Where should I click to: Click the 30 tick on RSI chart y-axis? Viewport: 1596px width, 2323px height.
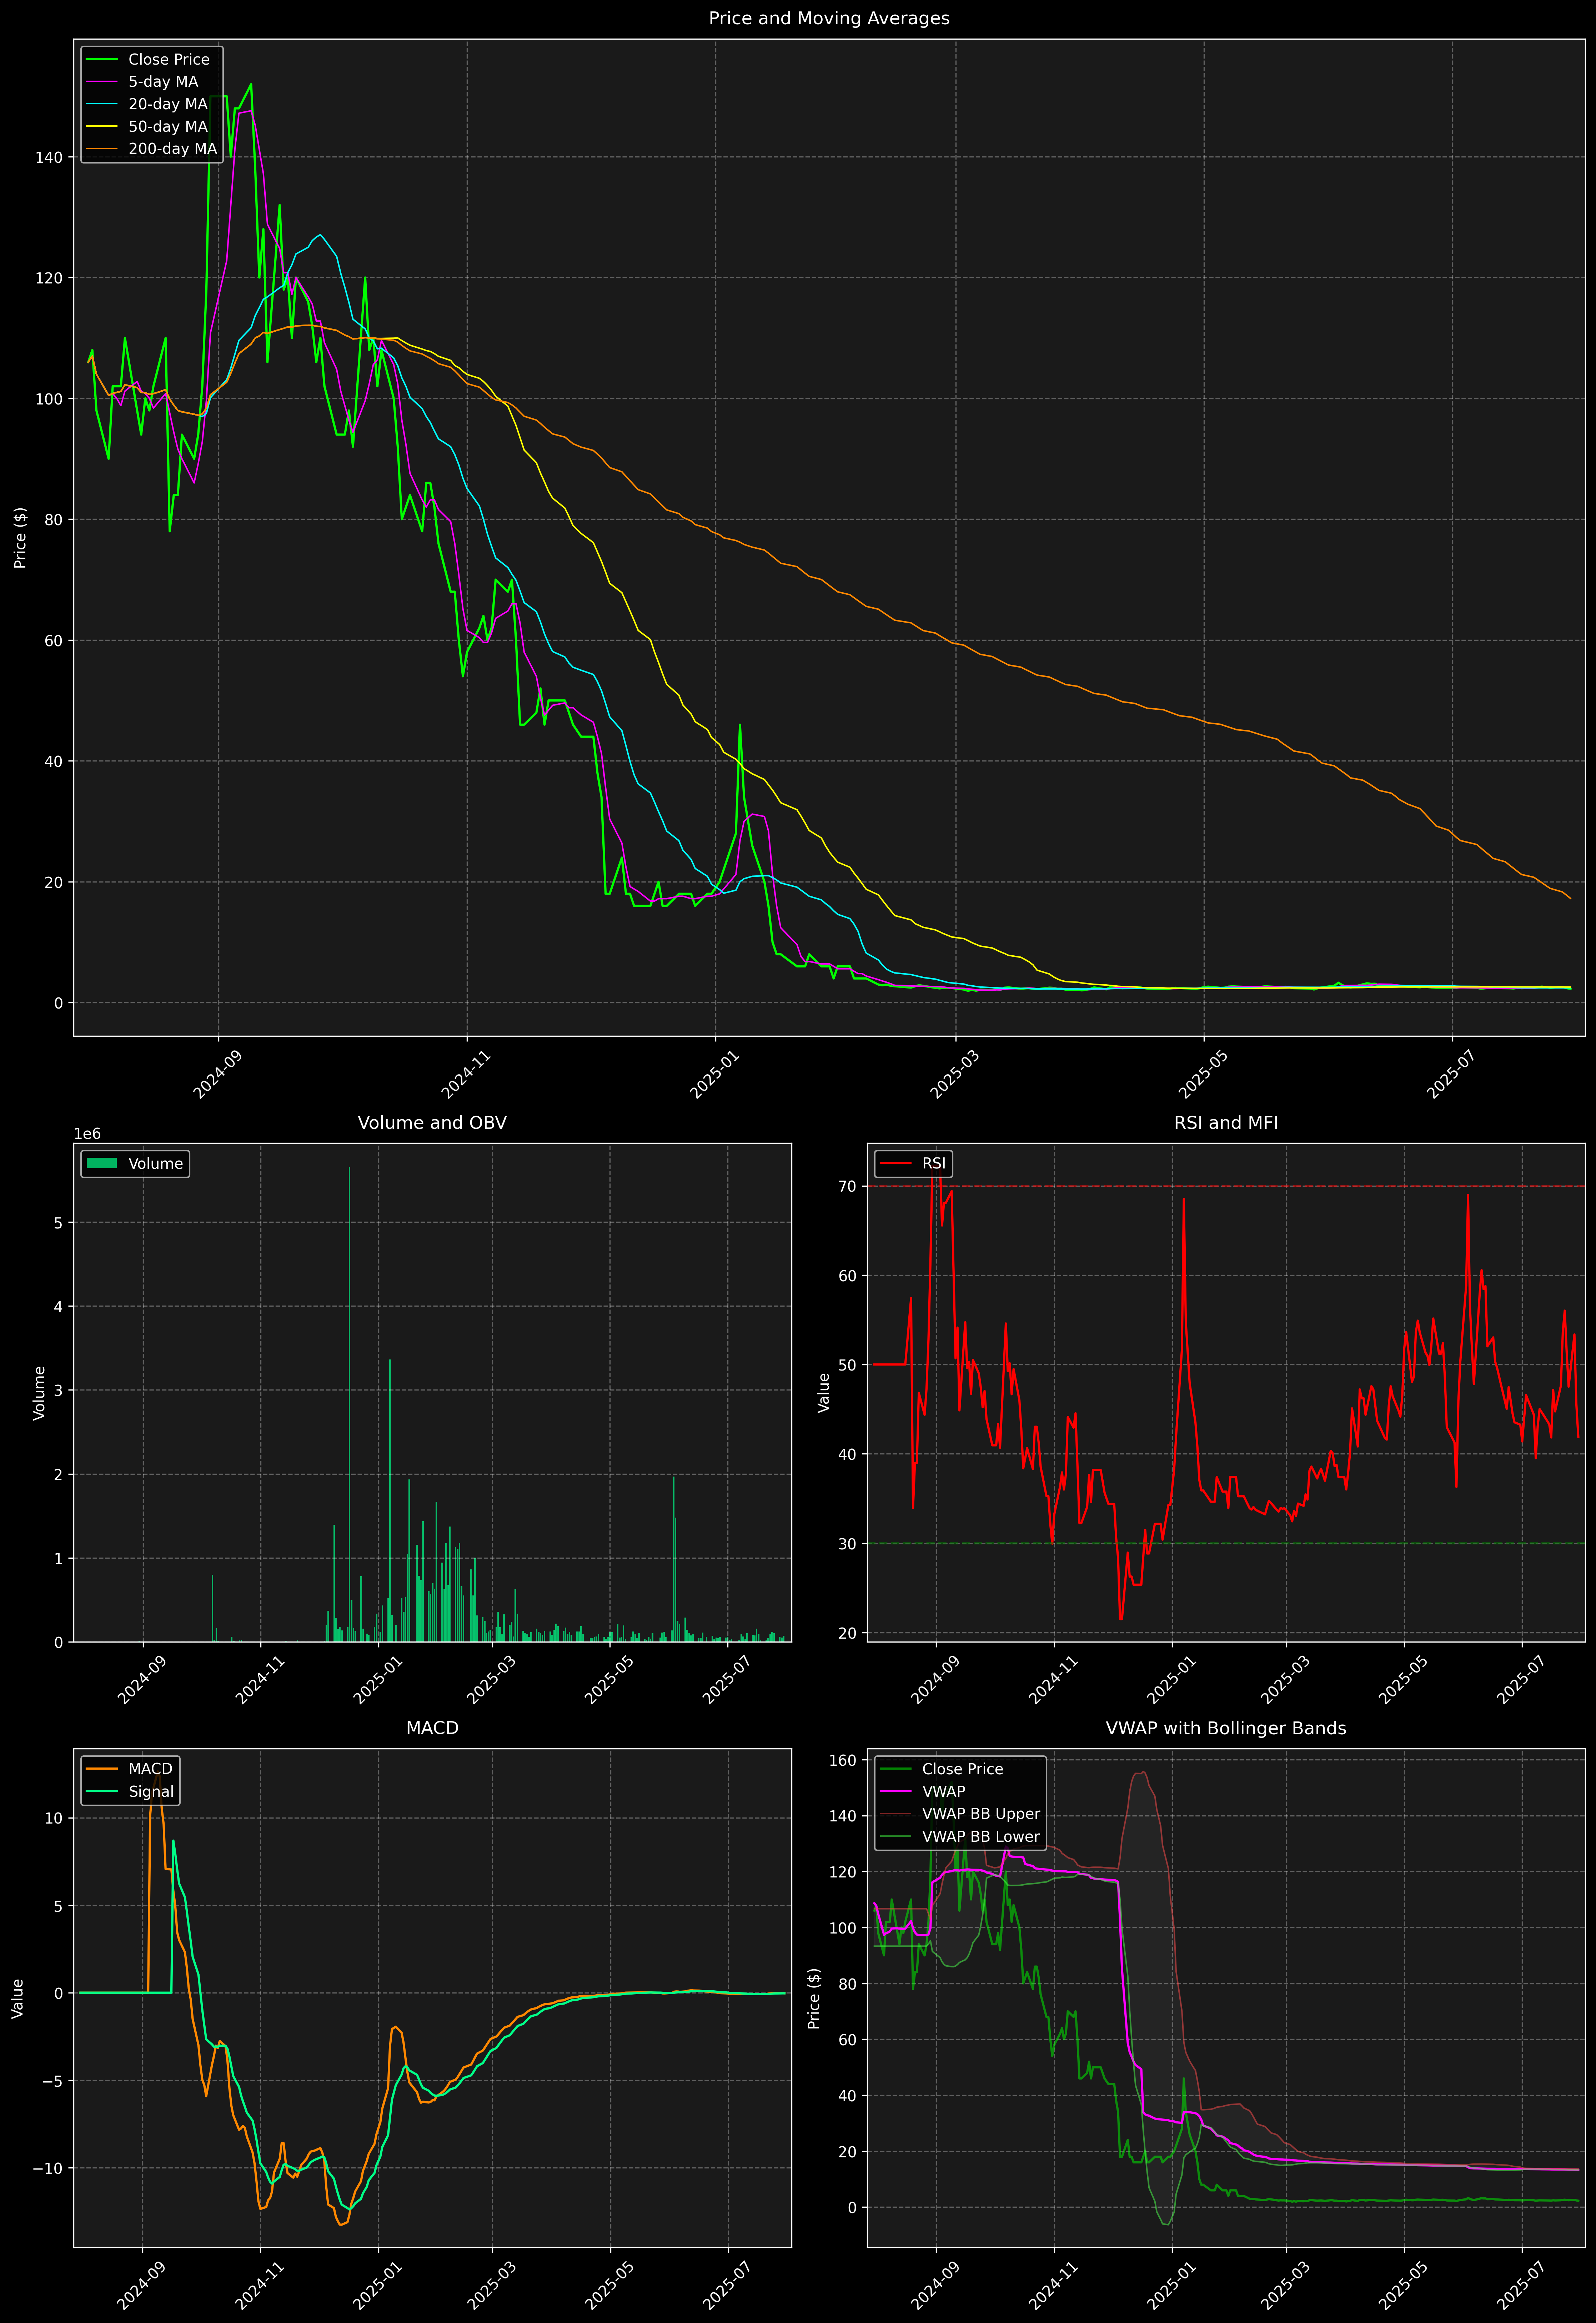click(x=848, y=1543)
